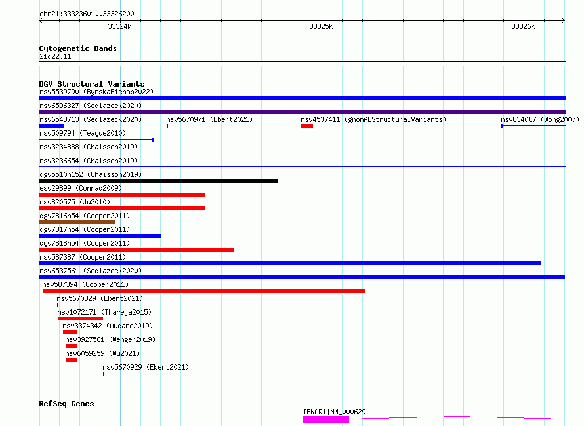This screenshot has height=426, width=584.
Task: Click the 21q22.11 band label
Action: [x=55, y=56]
